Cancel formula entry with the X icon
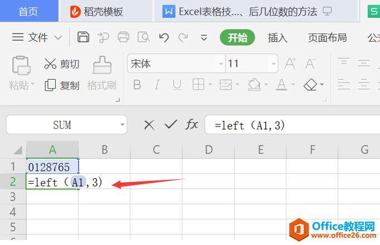The image size is (380, 245). coord(149,125)
